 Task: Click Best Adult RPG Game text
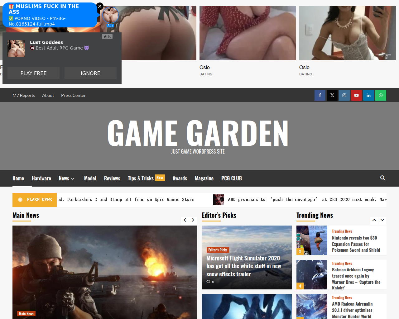[x=59, y=48]
